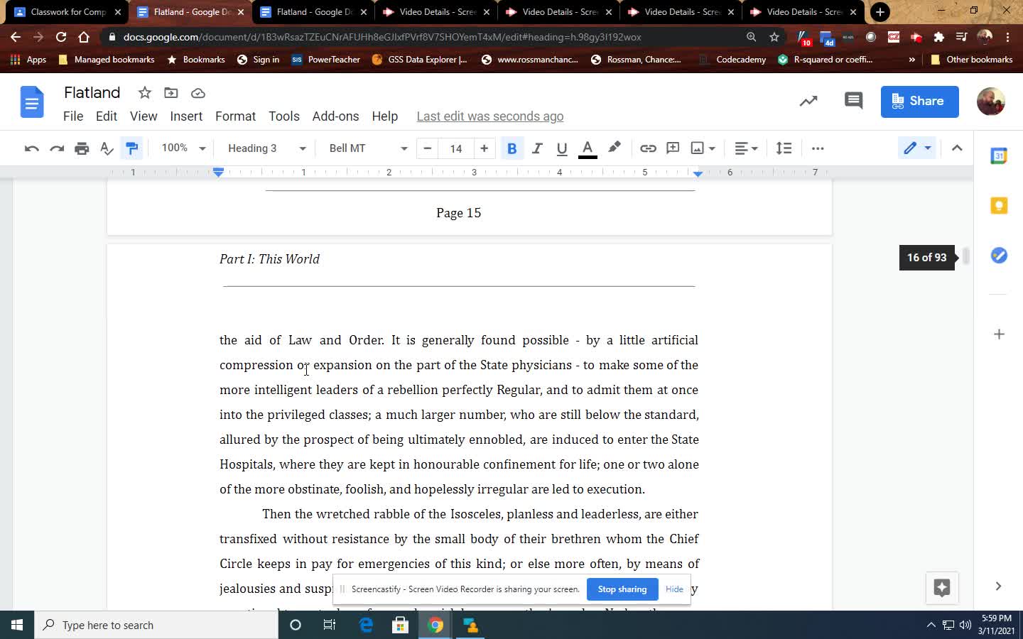Click the Print icon
The image size is (1023, 639).
[82, 148]
